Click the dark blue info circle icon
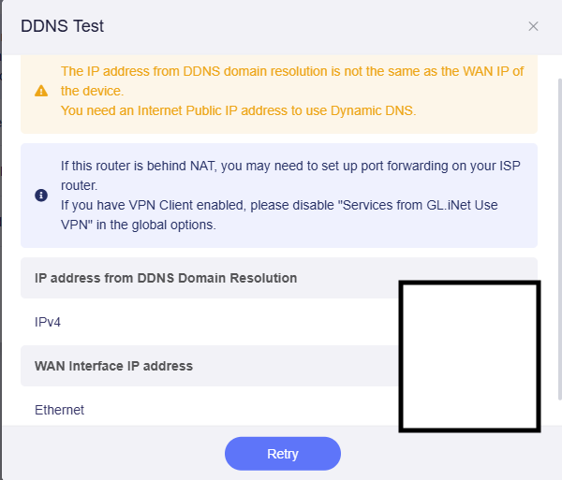The width and height of the screenshot is (562, 480). tap(41, 195)
